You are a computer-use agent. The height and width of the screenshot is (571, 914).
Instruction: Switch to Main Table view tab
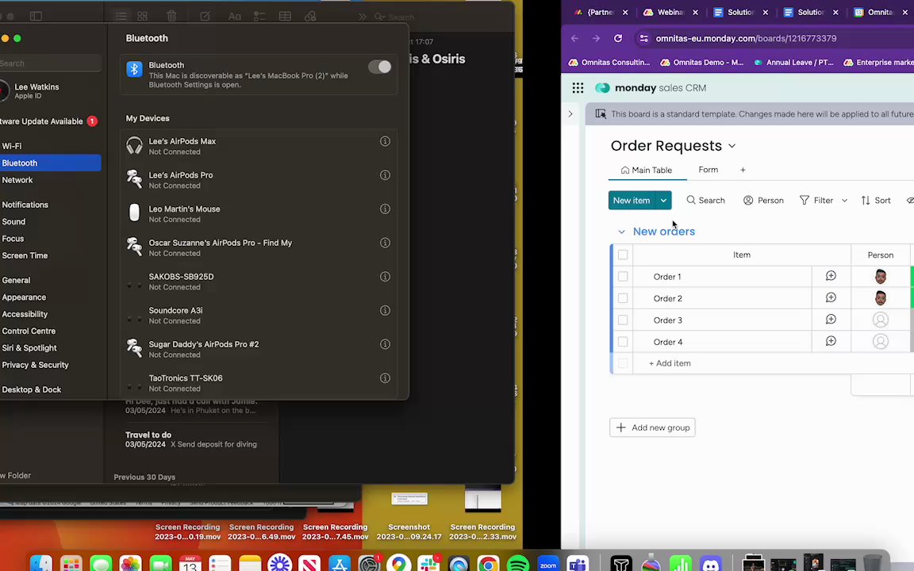[x=647, y=171]
